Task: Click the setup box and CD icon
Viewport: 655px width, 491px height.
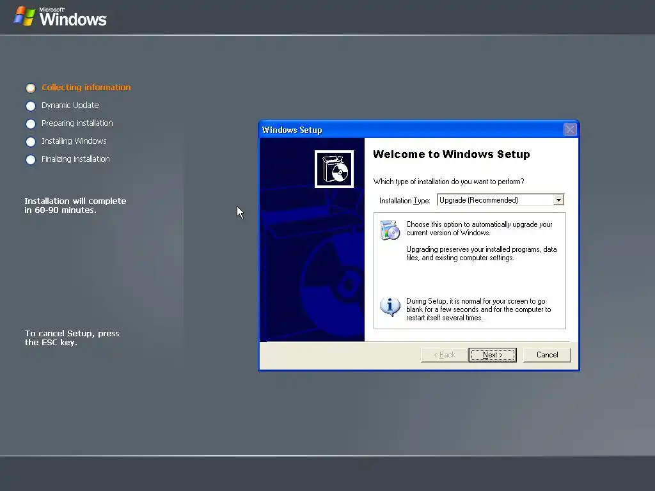Action: pos(334,169)
